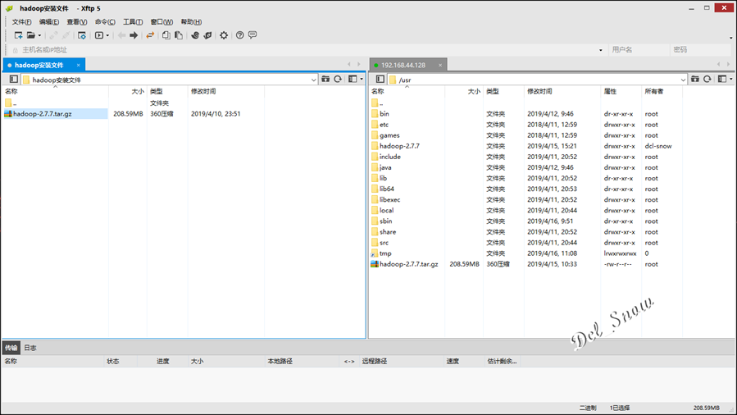Sort remote list by 修改时间 column
Image resolution: width=737 pixels, height=415 pixels.
(x=562, y=92)
